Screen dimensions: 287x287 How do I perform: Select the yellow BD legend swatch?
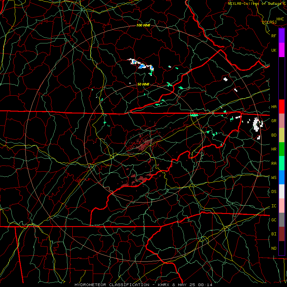[x=282, y=135]
